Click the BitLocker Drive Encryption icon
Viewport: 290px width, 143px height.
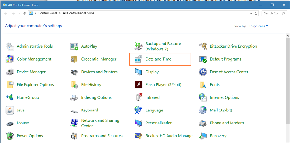tap(203, 46)
